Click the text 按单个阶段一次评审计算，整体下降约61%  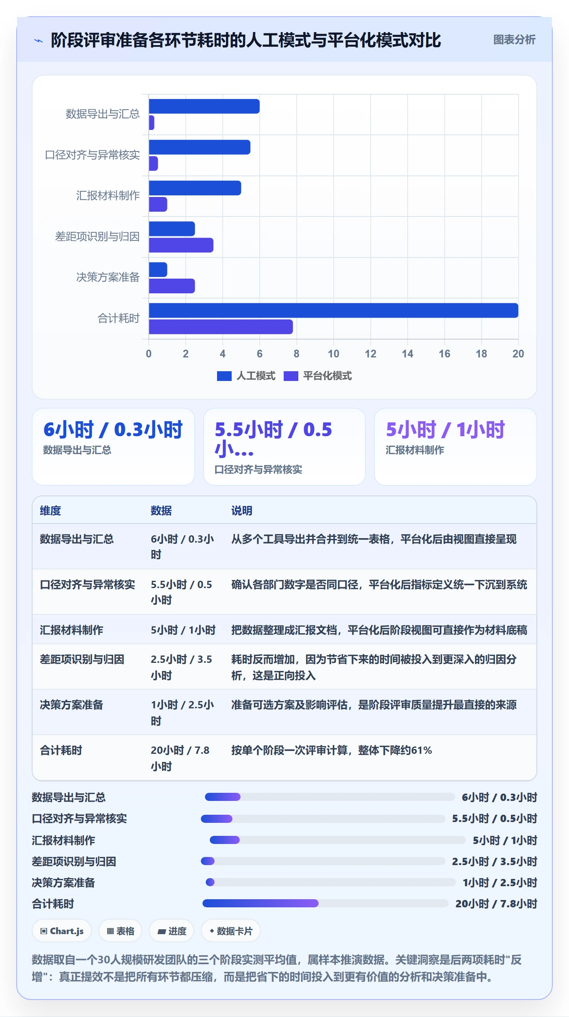point(332,750)
